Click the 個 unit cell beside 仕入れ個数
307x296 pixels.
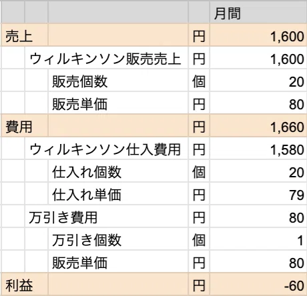coord(199,172)
